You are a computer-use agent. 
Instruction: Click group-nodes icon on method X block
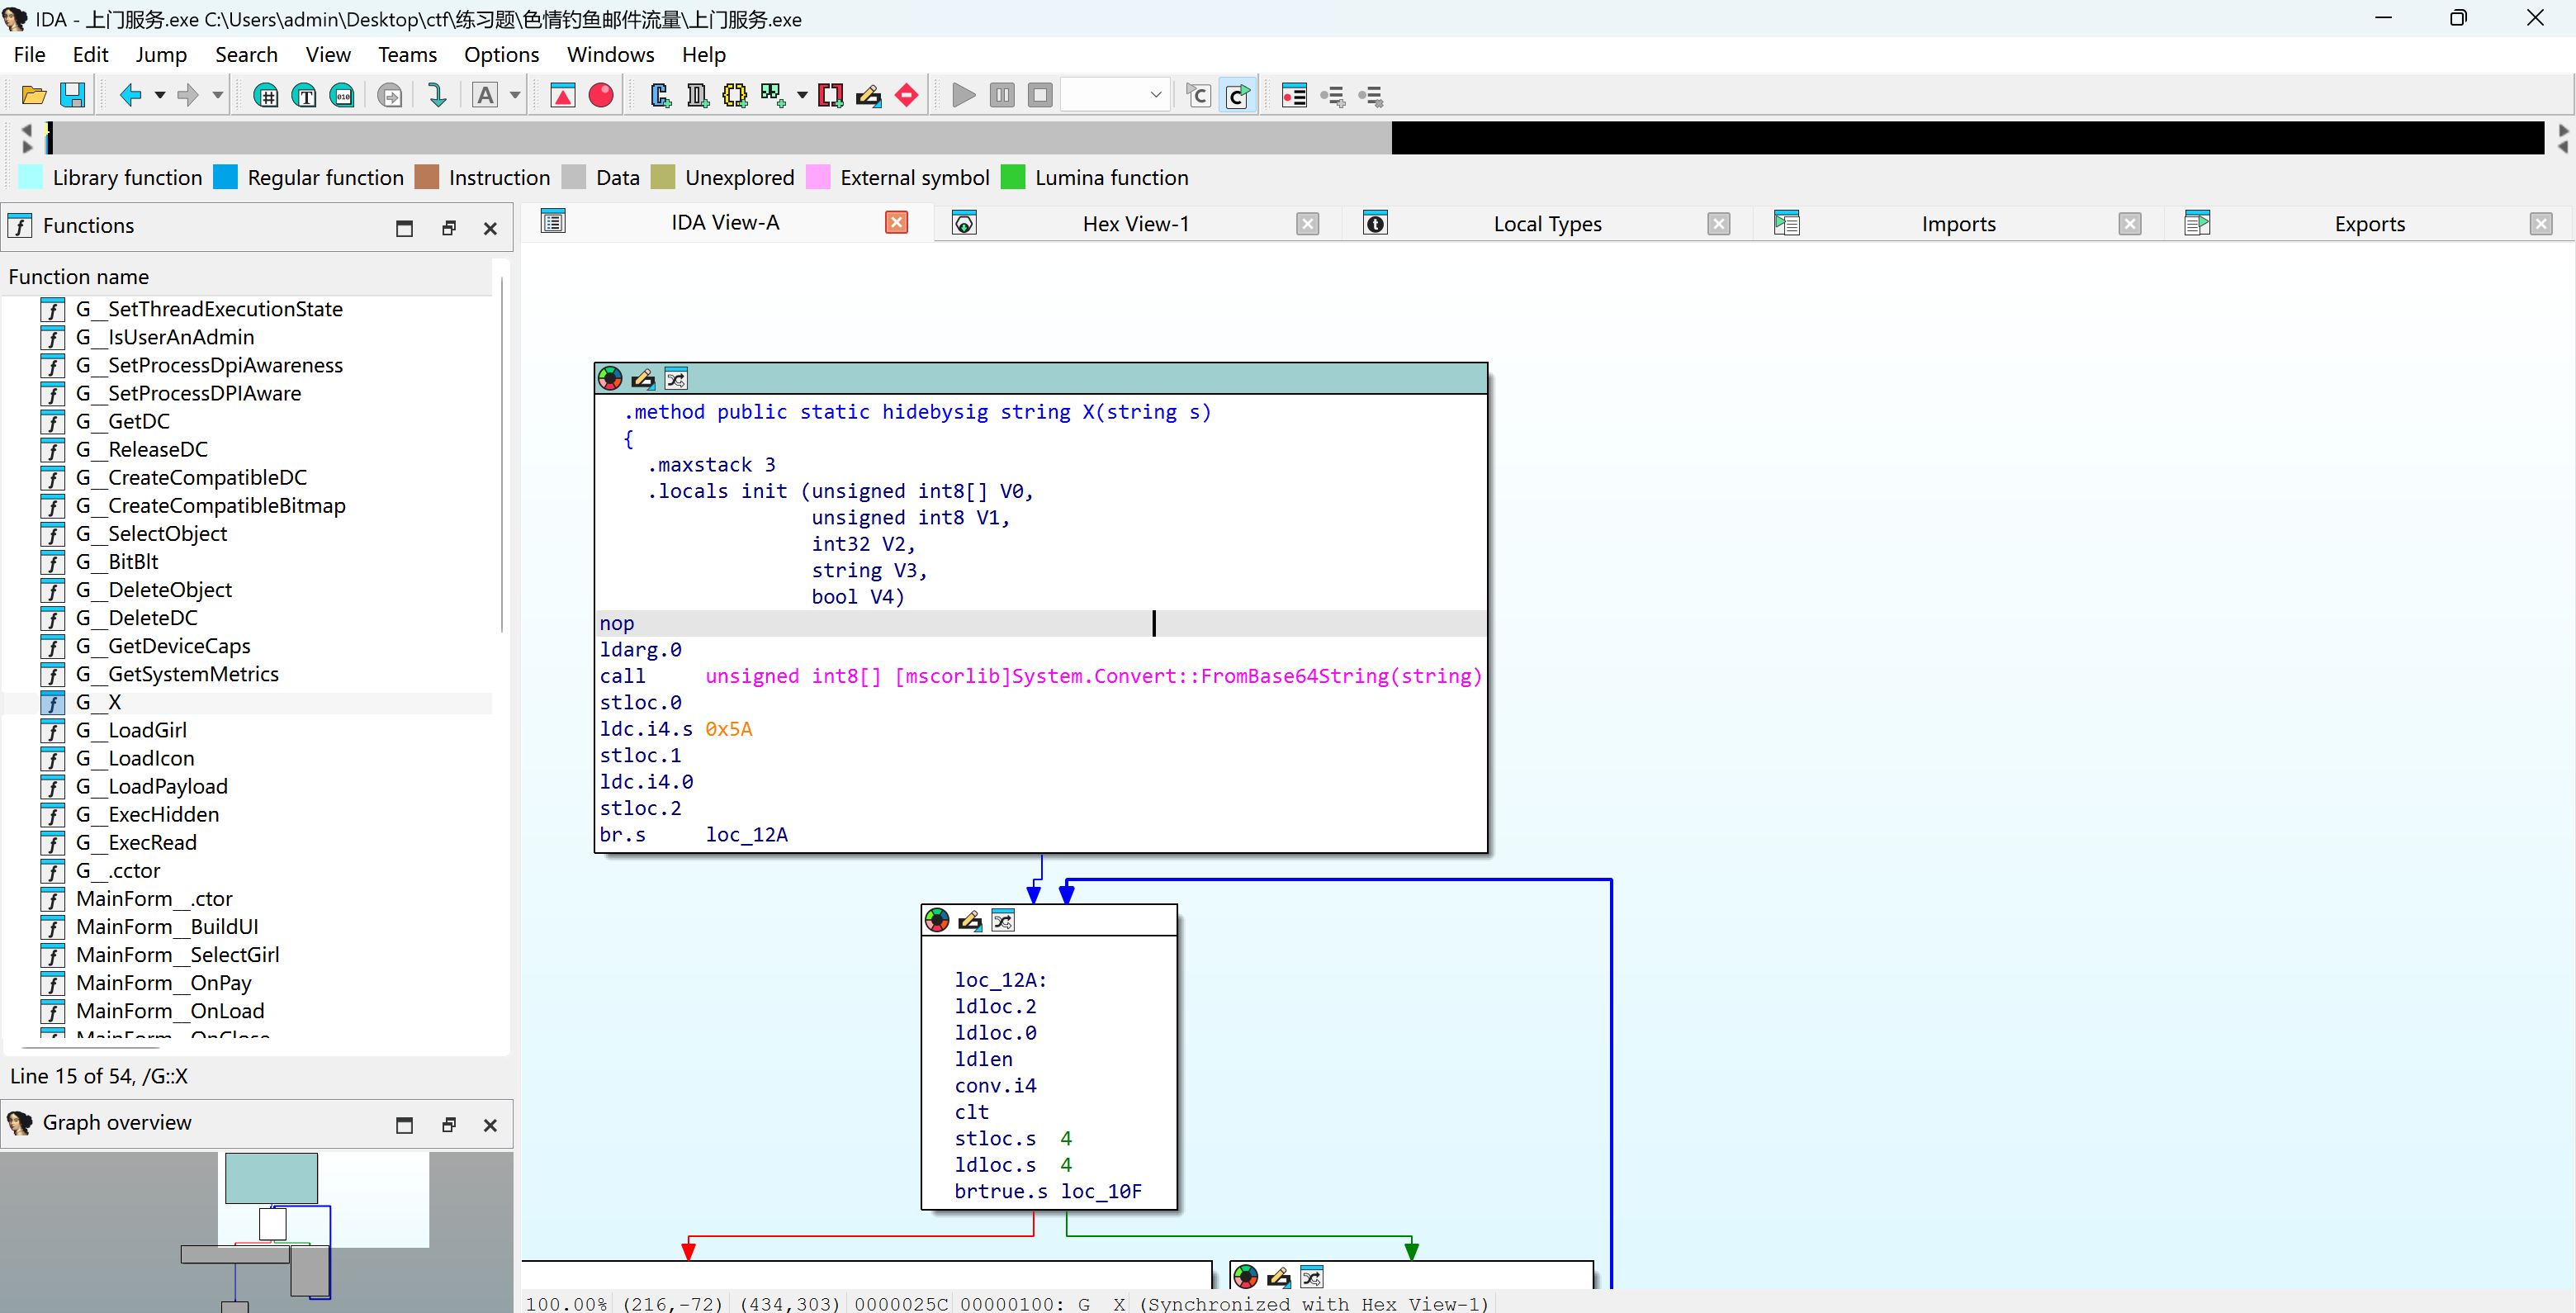point(676,379)
